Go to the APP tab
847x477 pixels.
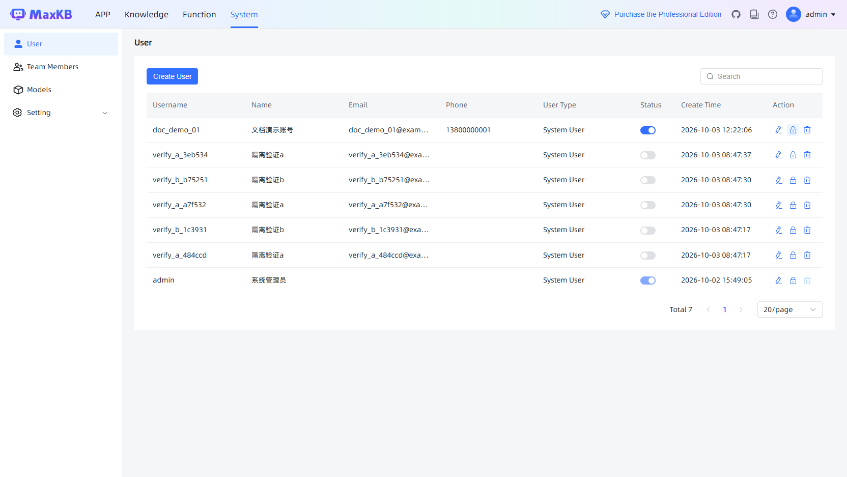tap(103, 14)
